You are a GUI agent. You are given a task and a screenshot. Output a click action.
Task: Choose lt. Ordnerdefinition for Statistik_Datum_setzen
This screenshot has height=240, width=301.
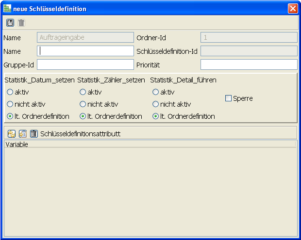[10, 116]
